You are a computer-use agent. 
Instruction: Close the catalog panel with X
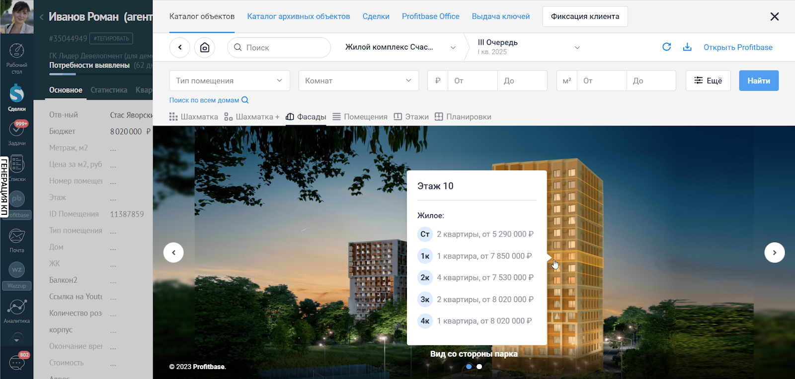click(x=774, y=16)
